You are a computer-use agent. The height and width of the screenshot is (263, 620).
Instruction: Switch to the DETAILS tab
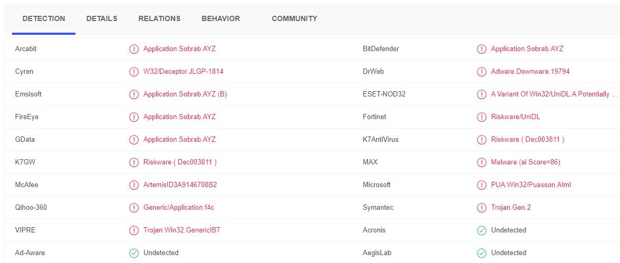[x=102, y=18]
